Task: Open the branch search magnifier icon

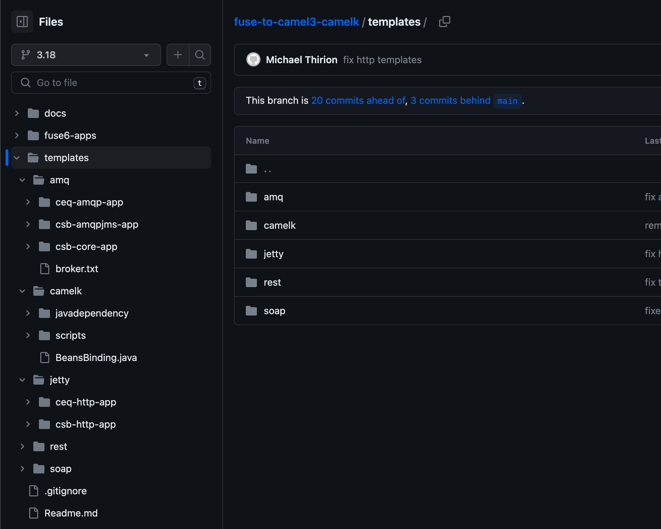Action: click(200, 55)
